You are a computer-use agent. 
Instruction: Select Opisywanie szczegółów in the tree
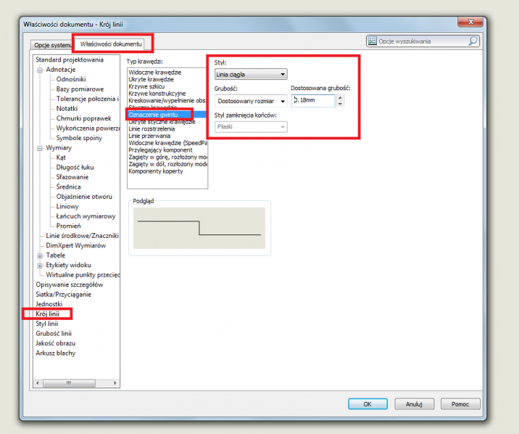(70, 284)
